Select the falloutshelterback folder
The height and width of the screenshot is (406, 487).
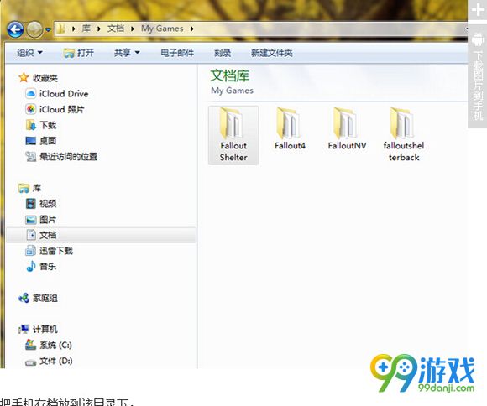click(403, 135)
